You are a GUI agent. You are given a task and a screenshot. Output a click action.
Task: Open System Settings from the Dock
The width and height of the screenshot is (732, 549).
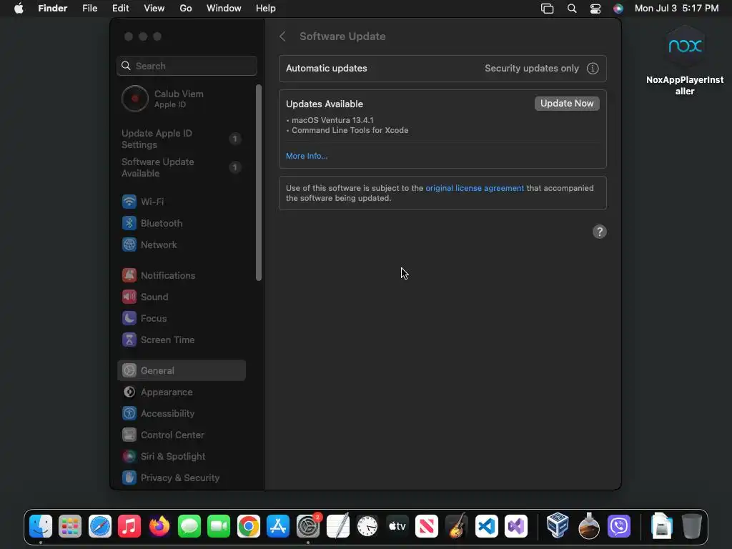tap(308, 527)
